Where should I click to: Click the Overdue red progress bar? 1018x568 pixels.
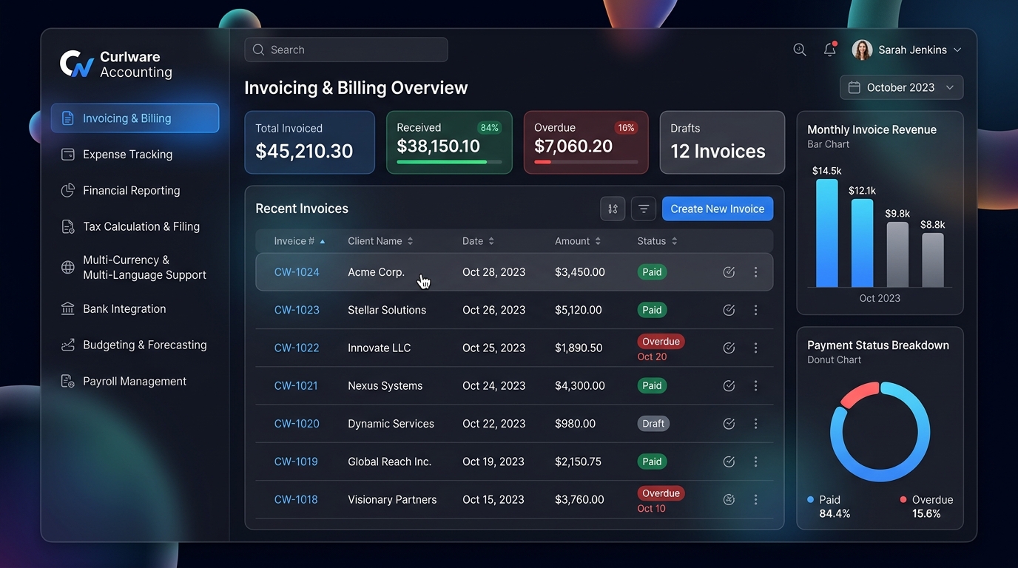point(586,162)
